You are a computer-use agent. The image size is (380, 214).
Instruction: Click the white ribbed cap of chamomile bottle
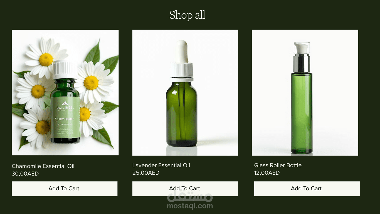[x=64, y=70]
